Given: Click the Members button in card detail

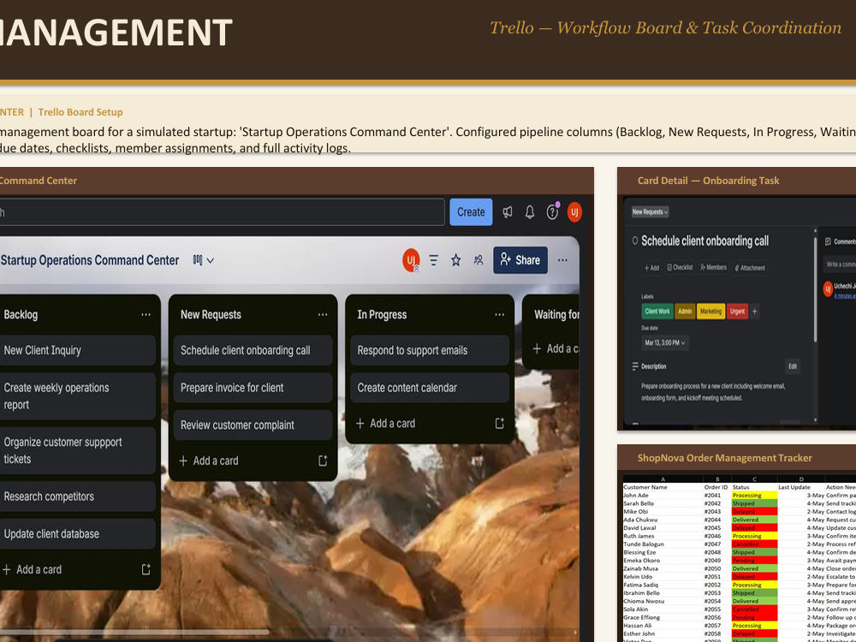Looking at the screenshot, I should click(x=713, y=267).
